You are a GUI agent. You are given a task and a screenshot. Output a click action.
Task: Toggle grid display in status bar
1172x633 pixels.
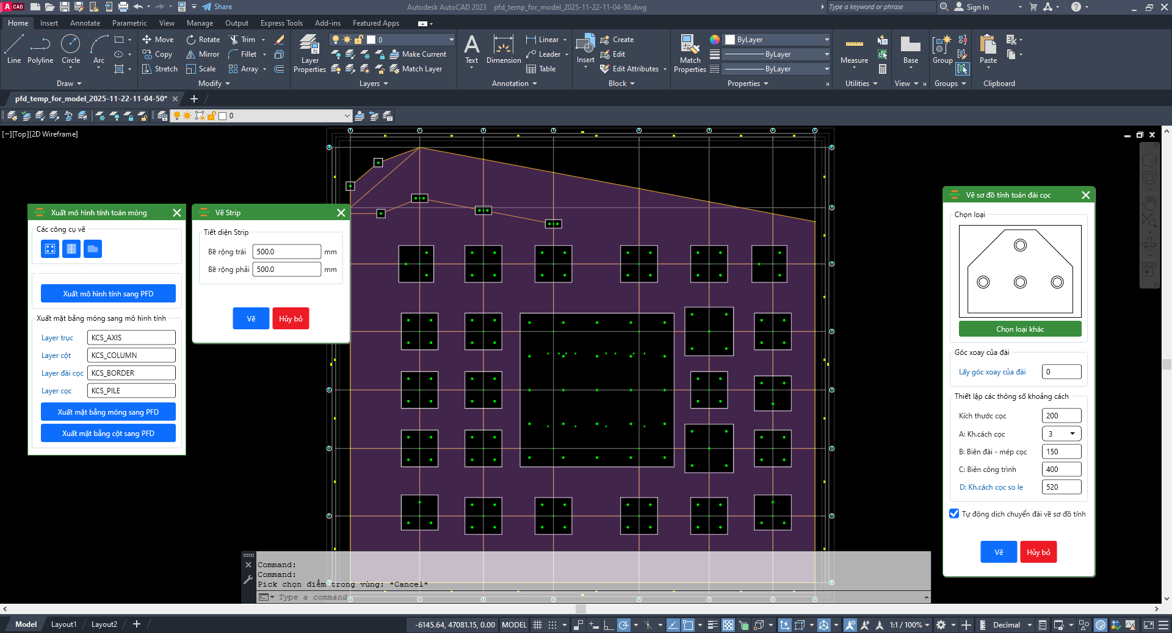[537, 625]
